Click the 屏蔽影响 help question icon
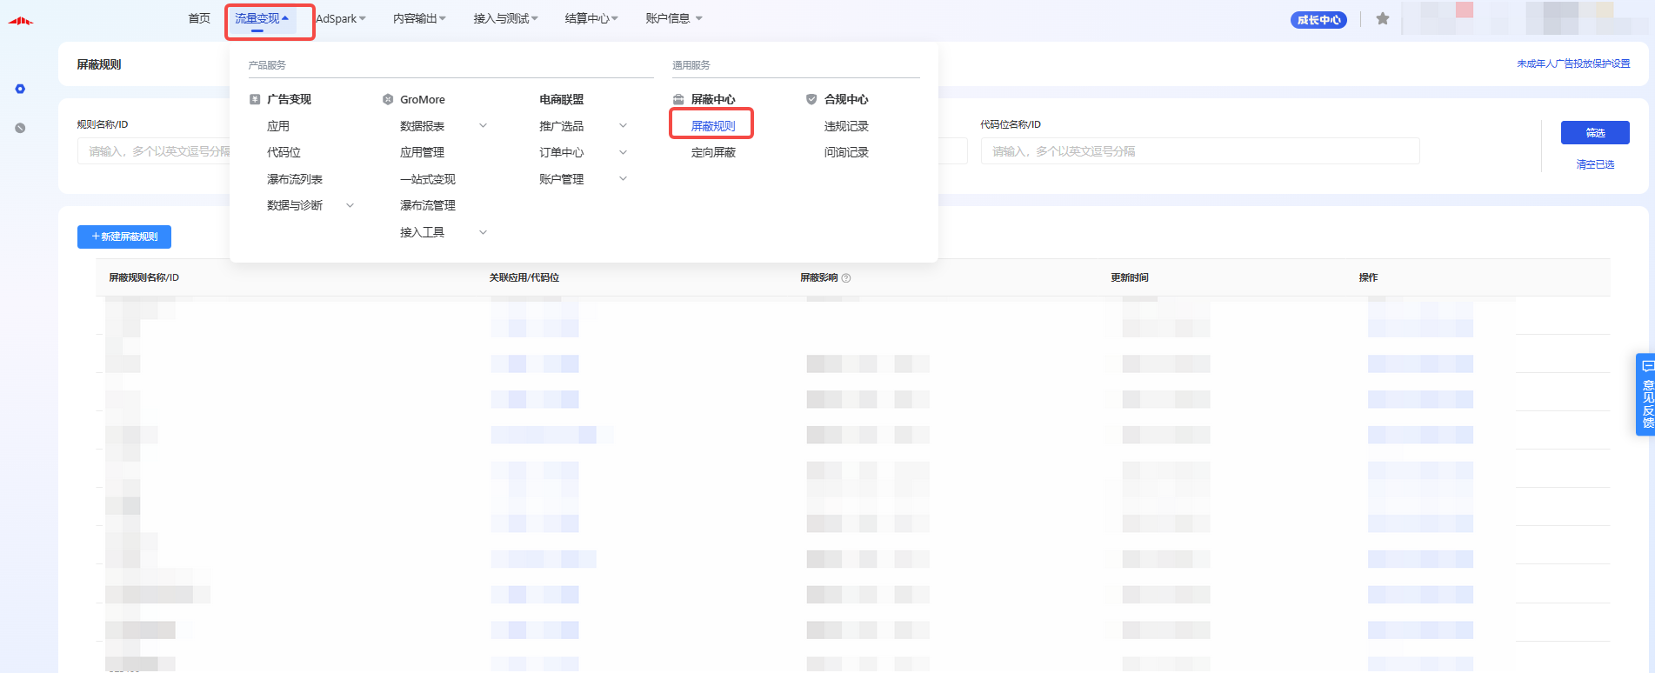This screenshot has height=673, width=1655. (846, 278)
